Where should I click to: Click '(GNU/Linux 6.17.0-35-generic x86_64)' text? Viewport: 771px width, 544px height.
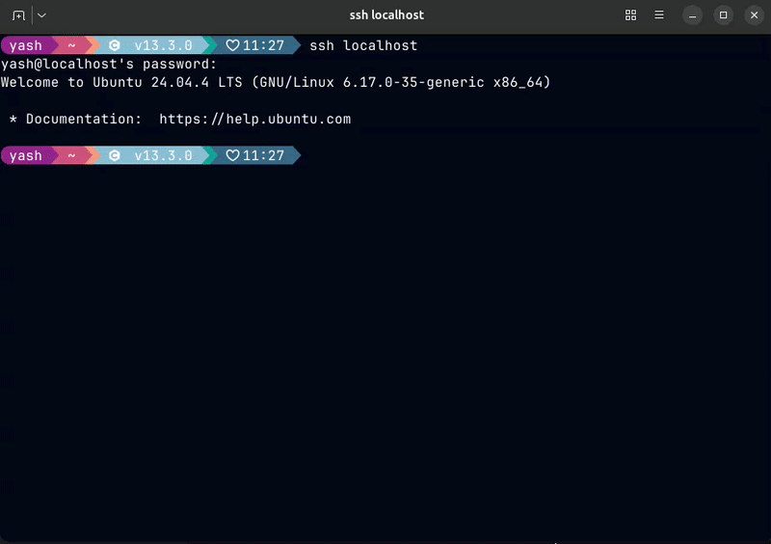(401, 82)
